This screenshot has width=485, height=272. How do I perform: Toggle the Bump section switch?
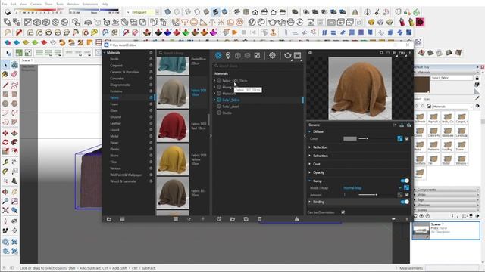point(405,181)
